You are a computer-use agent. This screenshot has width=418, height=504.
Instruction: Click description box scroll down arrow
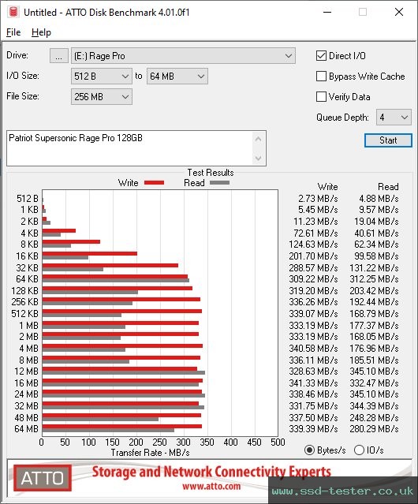(259, 158)
